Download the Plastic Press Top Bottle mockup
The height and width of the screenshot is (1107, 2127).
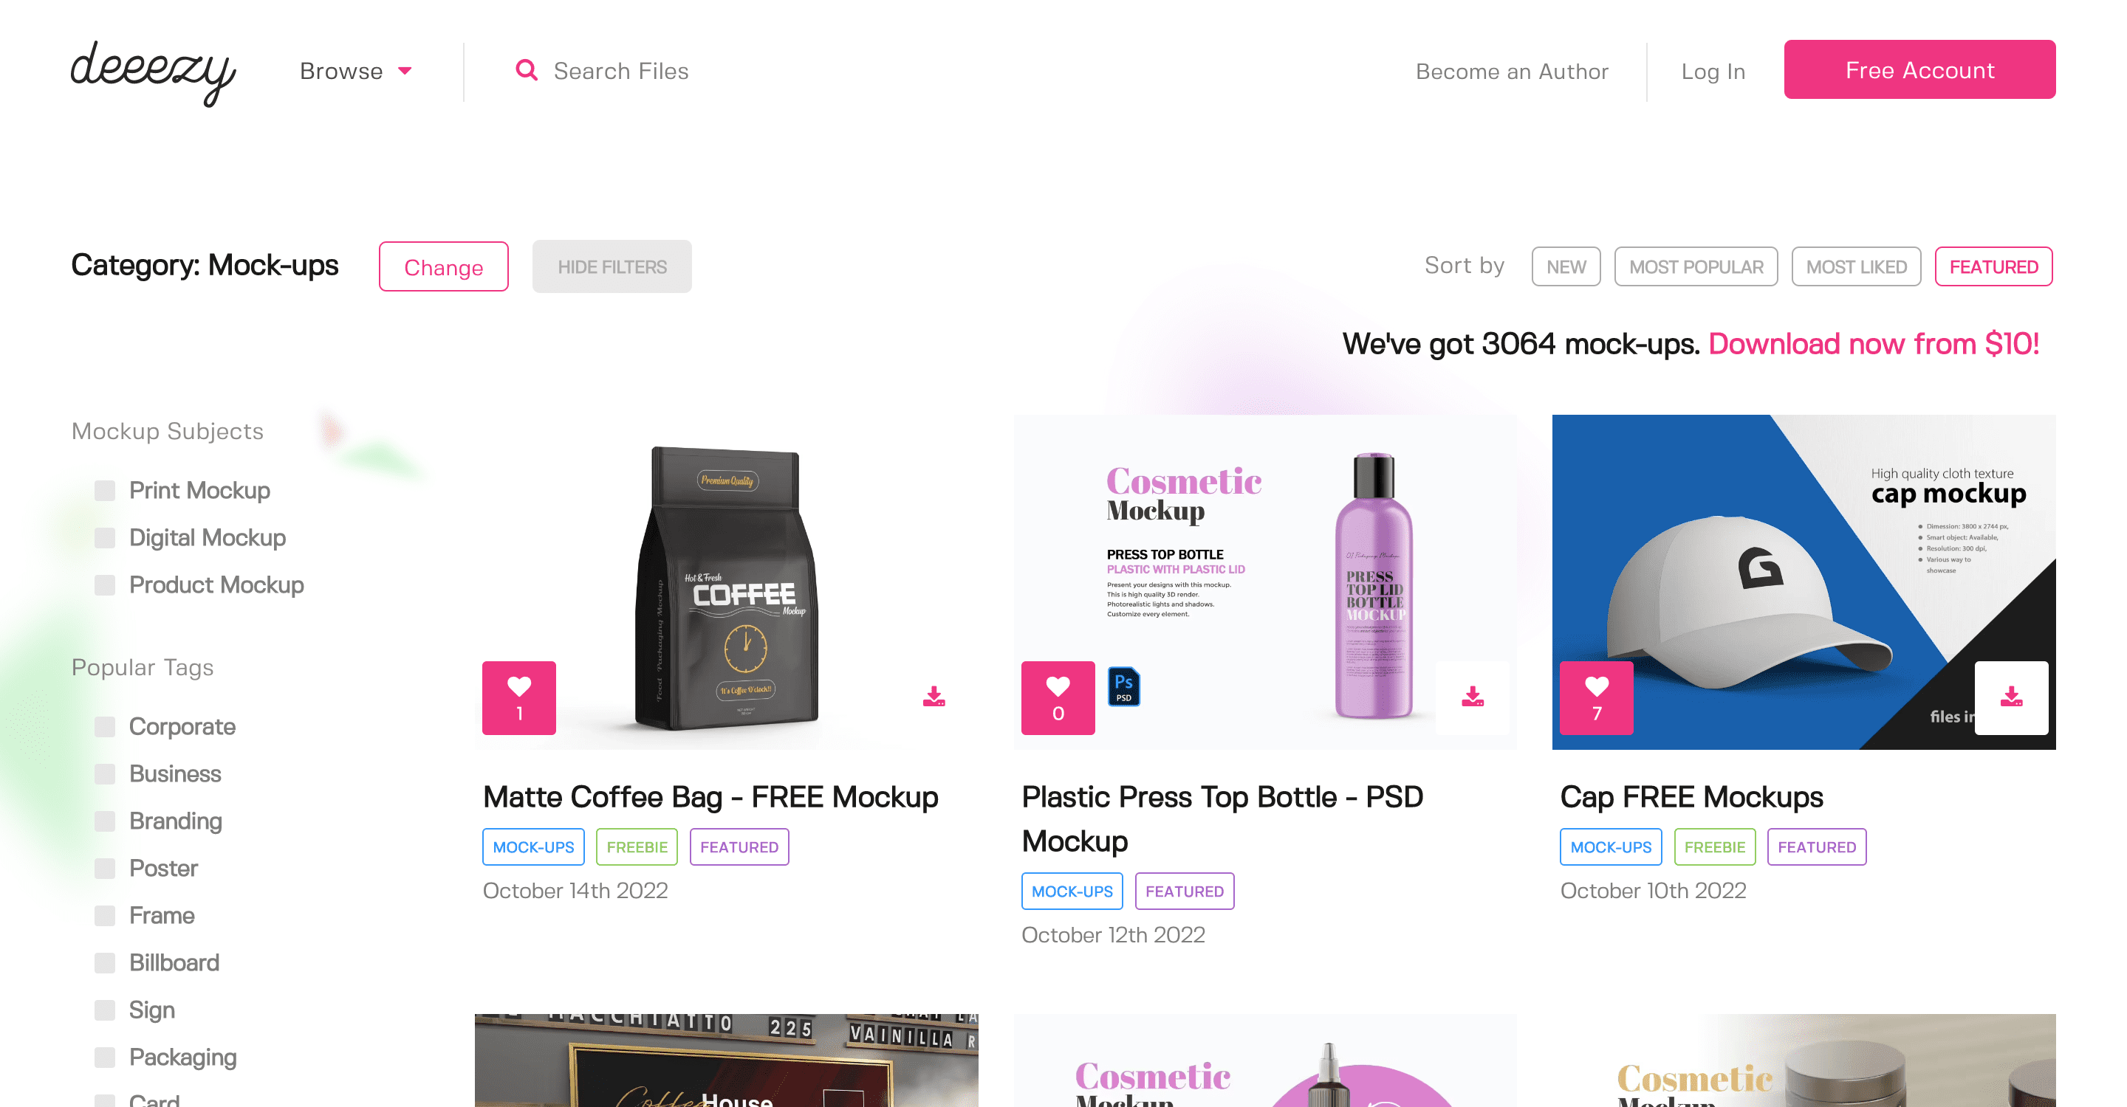coord(1472,697)
